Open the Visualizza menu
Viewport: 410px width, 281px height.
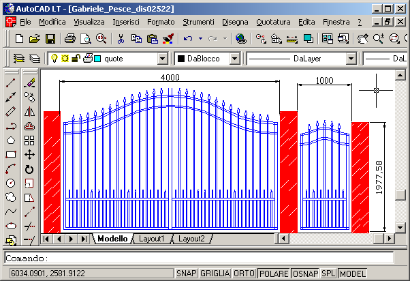tap(89, 22)
